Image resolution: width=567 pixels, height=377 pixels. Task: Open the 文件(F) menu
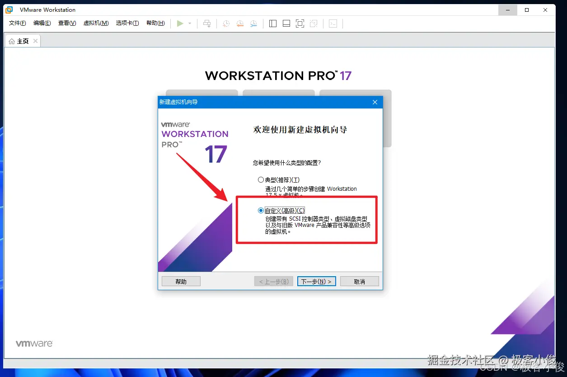[x=18, y=23]
